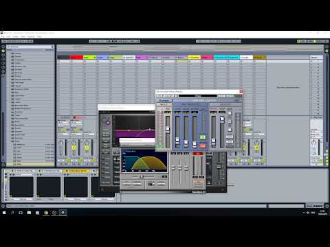Adjust the leftmost fader in Waves plugin
Viewport: 330px width, 247px height.
coord(168,129)
